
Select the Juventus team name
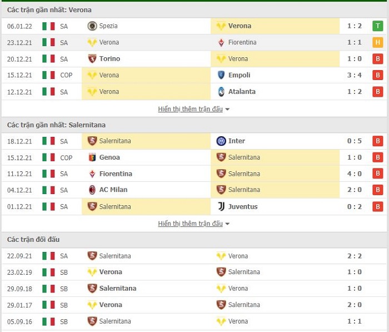click(243, 207)
